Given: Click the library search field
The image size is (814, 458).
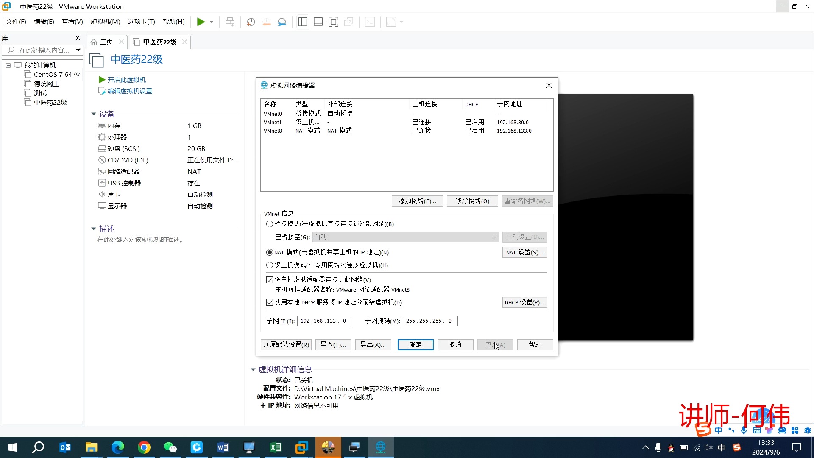Looking at the screenshot, I should tap(42, 50).
